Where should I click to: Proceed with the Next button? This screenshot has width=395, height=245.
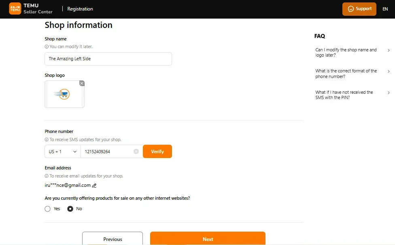pos(208,239)
